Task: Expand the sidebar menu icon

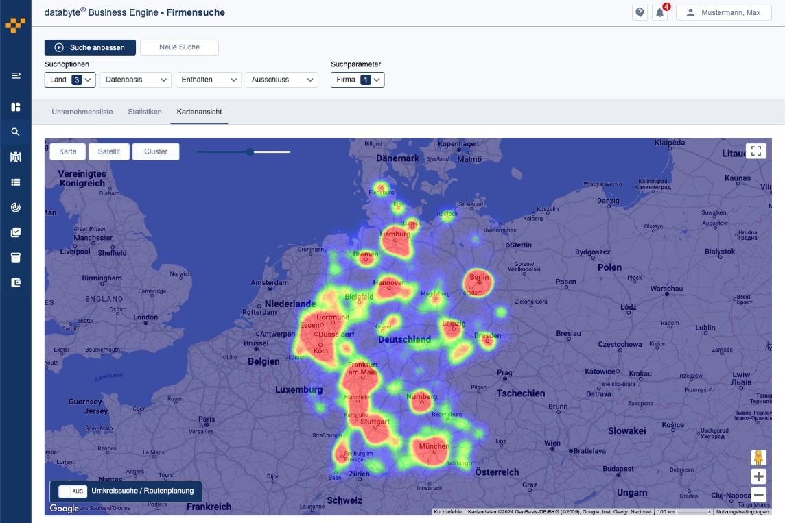Action: [16, 75]
